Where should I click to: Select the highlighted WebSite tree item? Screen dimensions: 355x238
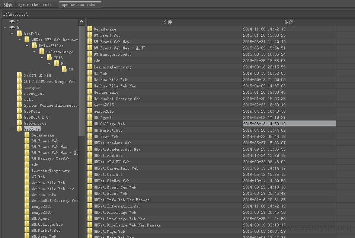pyautogui.click(x=32, y=129)
